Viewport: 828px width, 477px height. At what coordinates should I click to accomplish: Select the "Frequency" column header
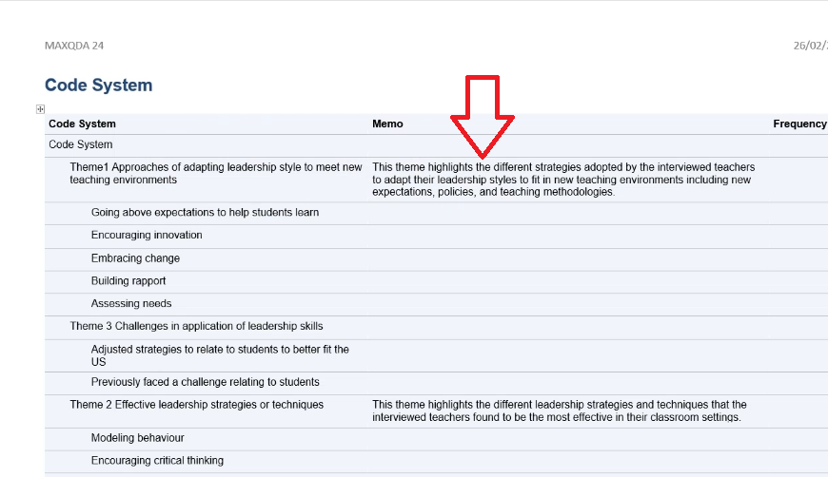click(x=799, y=124)
